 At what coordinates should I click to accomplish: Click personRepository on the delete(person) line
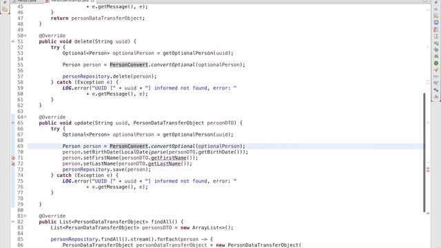86,76
